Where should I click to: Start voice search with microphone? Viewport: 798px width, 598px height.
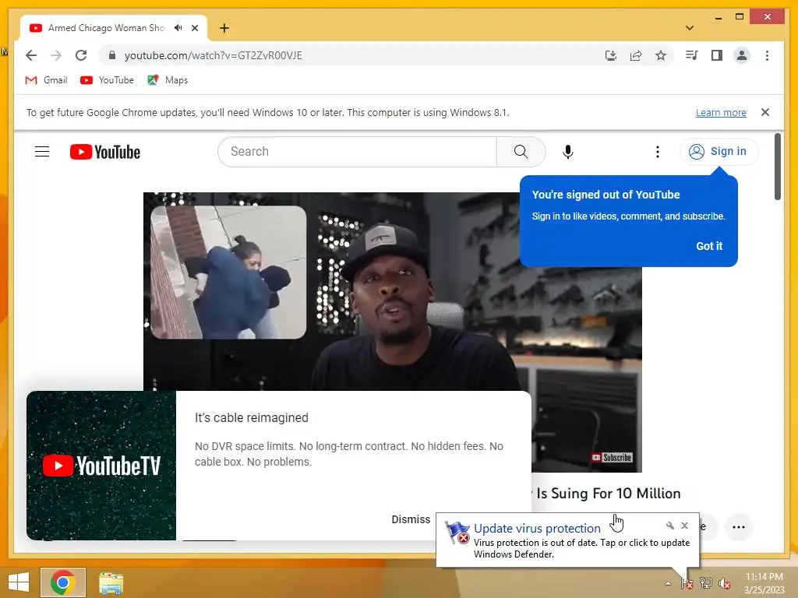tap(568, 152)
